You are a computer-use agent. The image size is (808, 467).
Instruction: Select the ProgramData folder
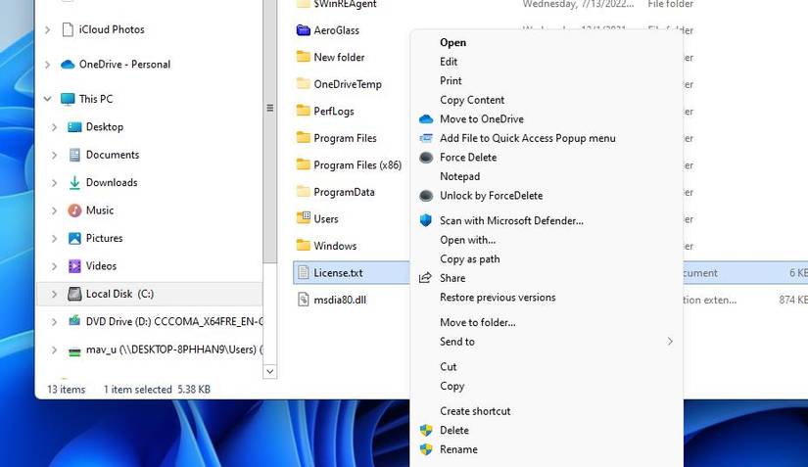(x=344, y=192)
